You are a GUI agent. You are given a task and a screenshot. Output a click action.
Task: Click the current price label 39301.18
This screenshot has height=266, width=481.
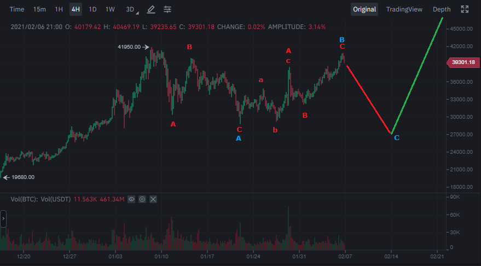pyautogui.click(x=463, y=63)
